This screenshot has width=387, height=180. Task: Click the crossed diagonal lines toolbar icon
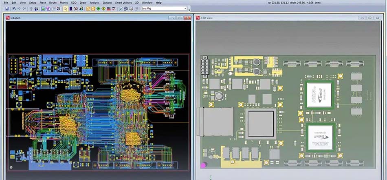point(76,9)
